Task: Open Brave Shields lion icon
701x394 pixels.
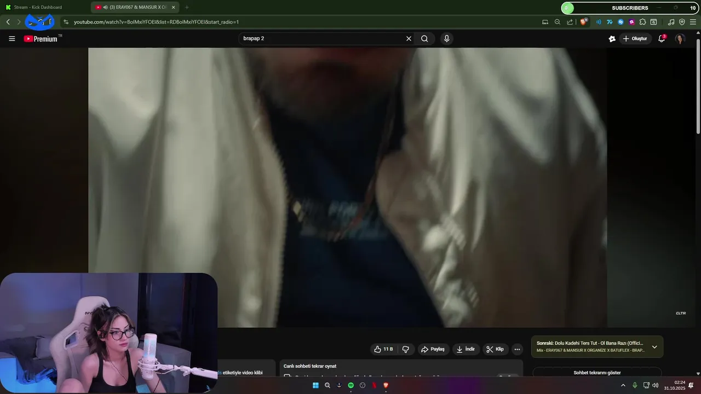Action: [583, 22]
